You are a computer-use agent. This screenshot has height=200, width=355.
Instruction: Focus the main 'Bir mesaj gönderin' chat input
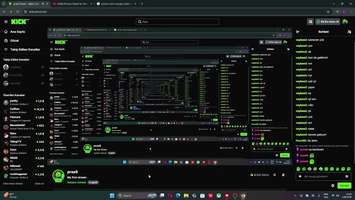(x=323, y=176)
